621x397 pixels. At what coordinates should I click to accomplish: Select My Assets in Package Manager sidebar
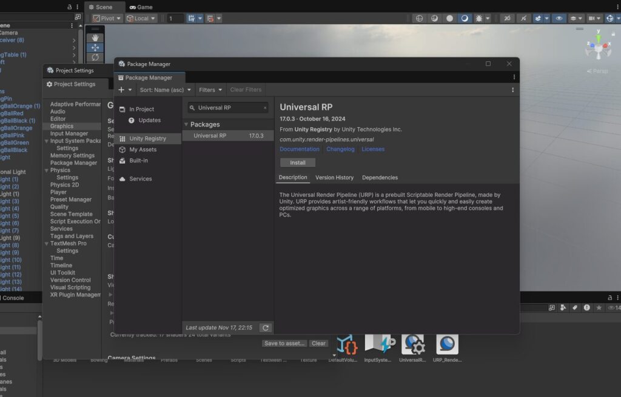pyautogui.click(x=148, y=150)
